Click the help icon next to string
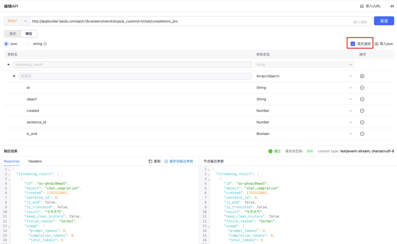The image size is (397, 244). point(45,44)
